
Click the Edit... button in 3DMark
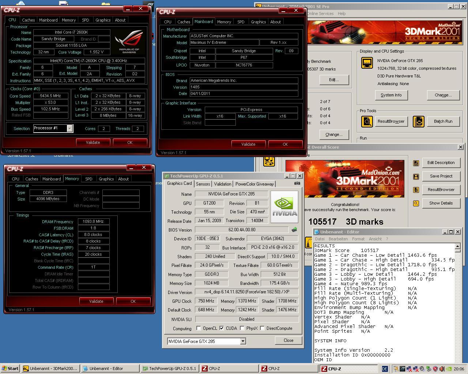coord(334,80)
